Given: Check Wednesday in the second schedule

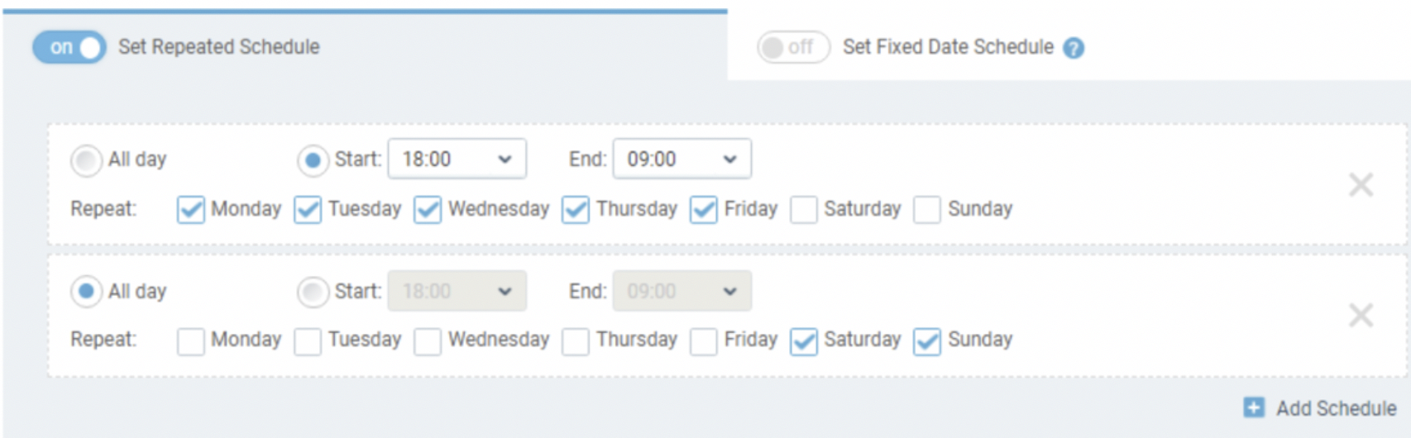Looking at the screenshot, I should [428, 341].
